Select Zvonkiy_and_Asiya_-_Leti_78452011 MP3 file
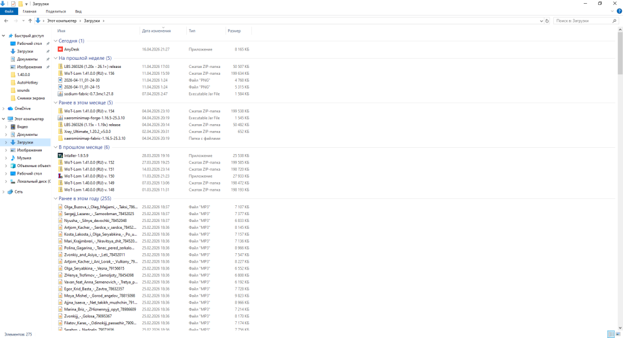The height and width of the screenshot is (338, 623). (95, 255)
